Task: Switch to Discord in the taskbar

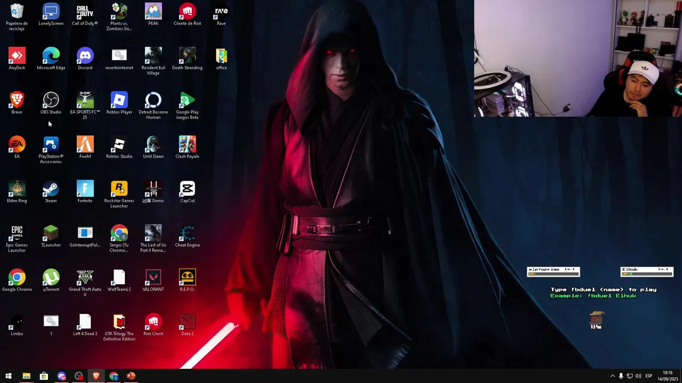Action: coord(61,376)
